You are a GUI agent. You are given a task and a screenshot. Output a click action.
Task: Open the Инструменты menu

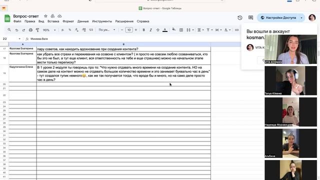pos(102,21)
